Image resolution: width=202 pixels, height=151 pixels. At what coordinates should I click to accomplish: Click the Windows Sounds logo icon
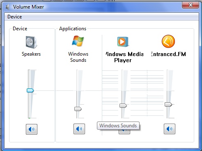pos(78,41)
